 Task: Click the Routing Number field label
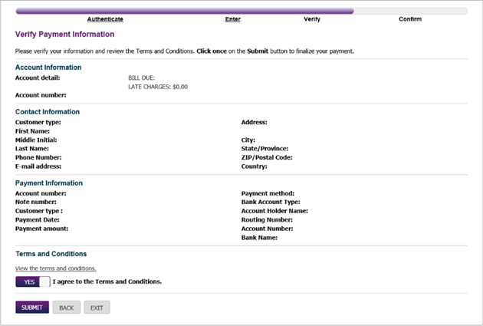point(267,219)
